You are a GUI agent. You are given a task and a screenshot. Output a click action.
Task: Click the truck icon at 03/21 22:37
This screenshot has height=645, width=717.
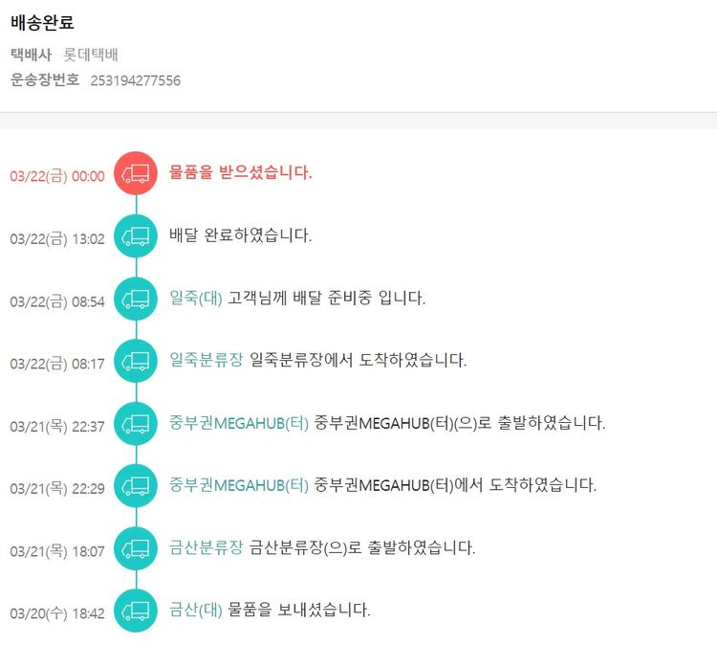tap(136, 424)
